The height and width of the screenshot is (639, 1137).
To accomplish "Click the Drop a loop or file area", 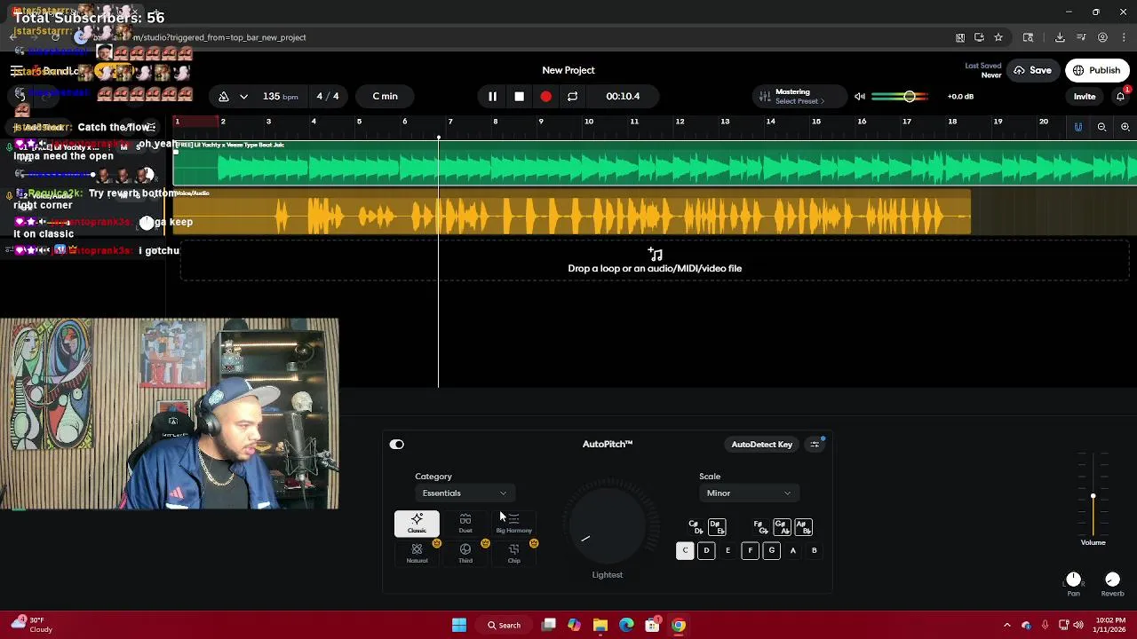I will coord(655,262).
